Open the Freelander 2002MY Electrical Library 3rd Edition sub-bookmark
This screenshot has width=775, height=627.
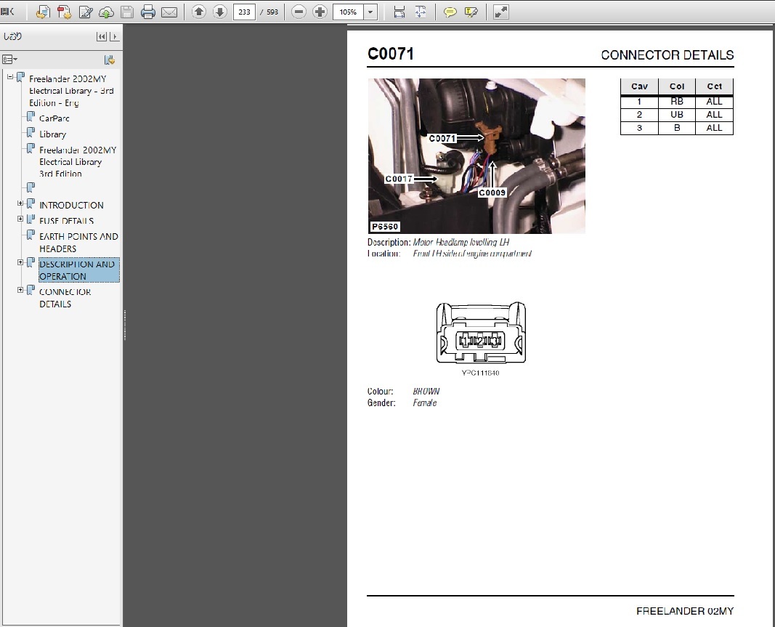click(78, 162)
